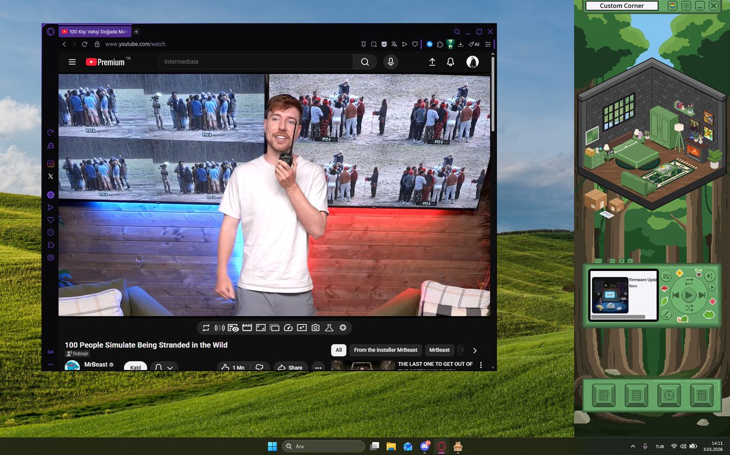The height and width of the screenshot is (455, 730).
Task: Open the Opera easy setup menu icon
Action: [488, 44]
